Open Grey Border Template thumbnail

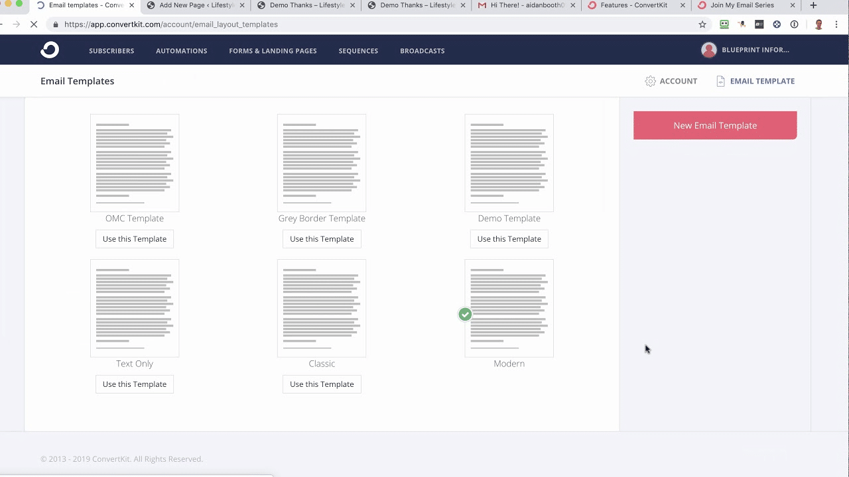[x=322, y=163]
